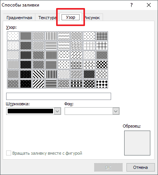
Task: Pick the diagonal brick pattern swatch
Action: [x=77, y=55]
